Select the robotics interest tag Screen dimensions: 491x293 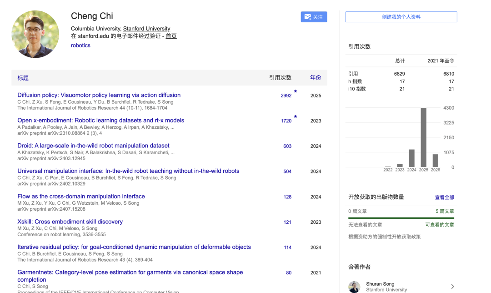(x=80, y=45)
